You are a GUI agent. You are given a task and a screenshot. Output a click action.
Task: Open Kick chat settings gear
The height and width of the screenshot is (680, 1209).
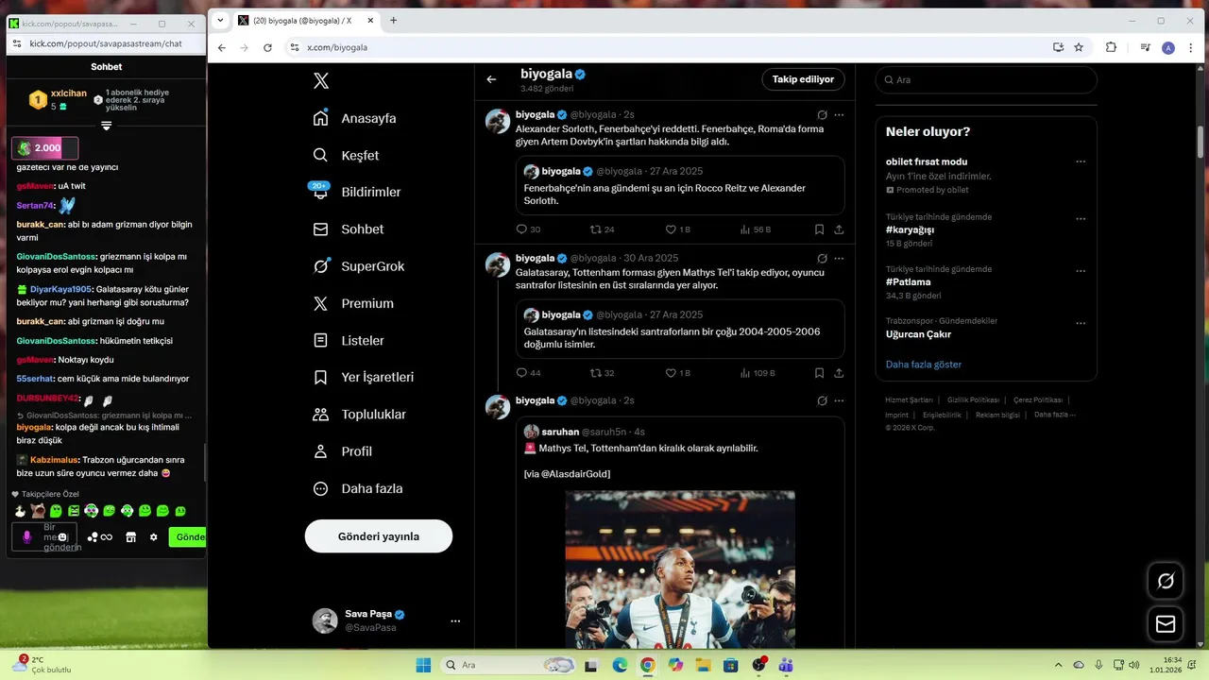click(x=154, y=537)
